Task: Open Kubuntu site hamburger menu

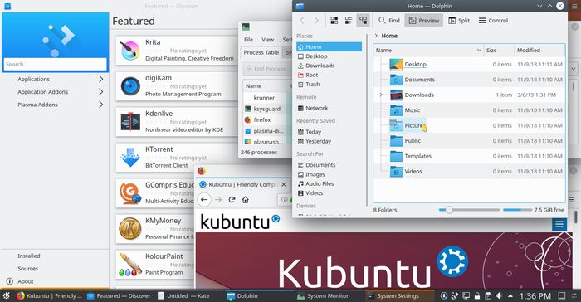Action: pyautogui.click(x=559, y=224)
